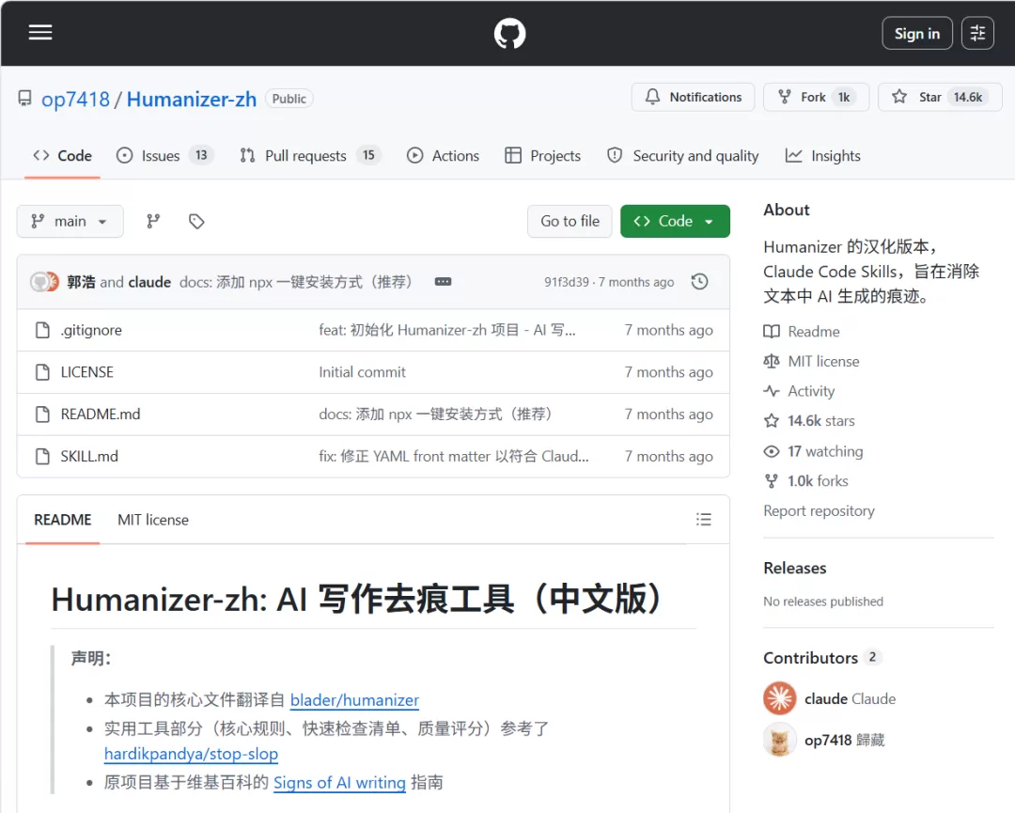The image size is (1015, 813).
Task: Open the hardikpandya/stop-slop link
Action: point(191,754)
